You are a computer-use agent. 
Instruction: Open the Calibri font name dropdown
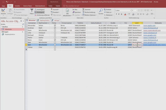click(x=130, y=10)
